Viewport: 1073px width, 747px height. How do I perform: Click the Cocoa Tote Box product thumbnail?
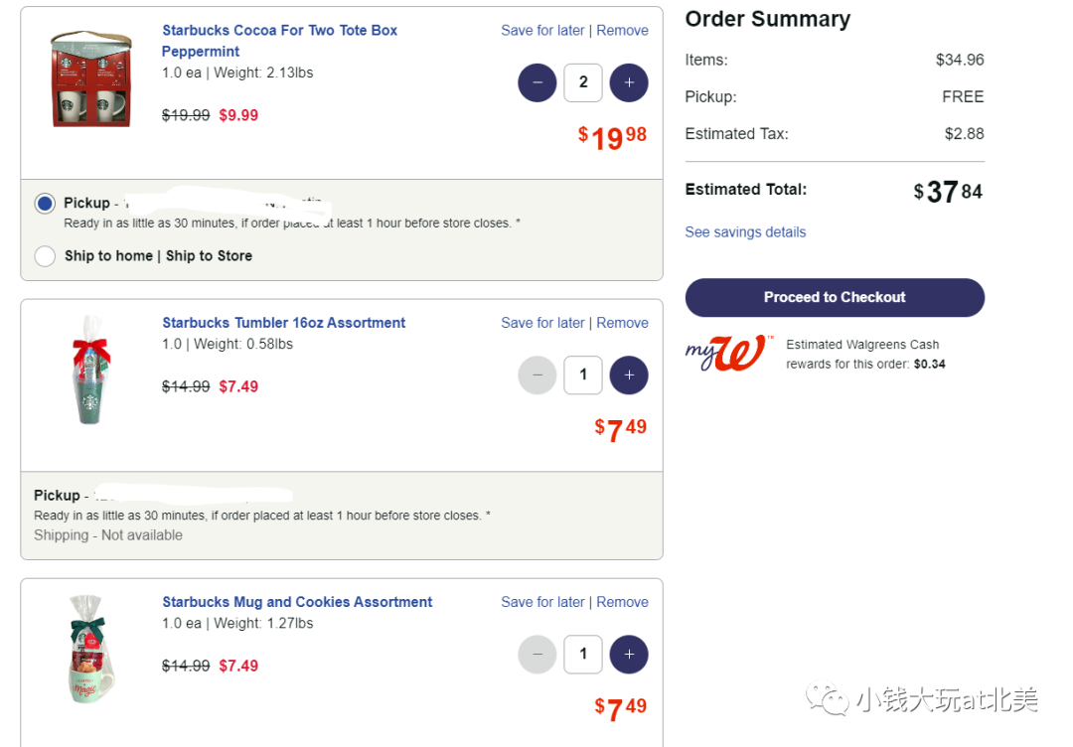point(91,78)
